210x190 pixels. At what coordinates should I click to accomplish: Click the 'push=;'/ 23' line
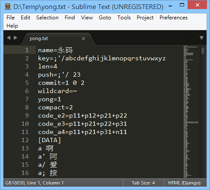[x=59, y=75]
